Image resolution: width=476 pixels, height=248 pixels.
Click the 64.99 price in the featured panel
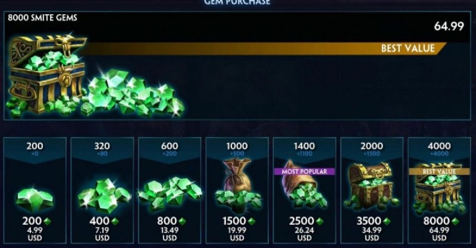pyautogui.click(x=449, y=26)
